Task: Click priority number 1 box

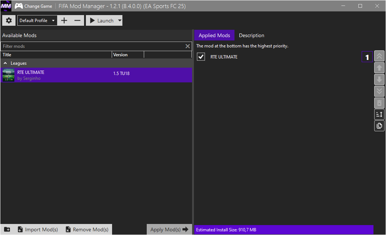Action: pyautogui.click(x=367, y=57)
